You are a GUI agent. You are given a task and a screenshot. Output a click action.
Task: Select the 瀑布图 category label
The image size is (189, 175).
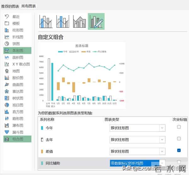18,125
